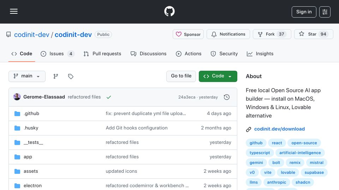Select the react topic tag
The width and height of the screenshot is (339, 190).
[277, 143]
